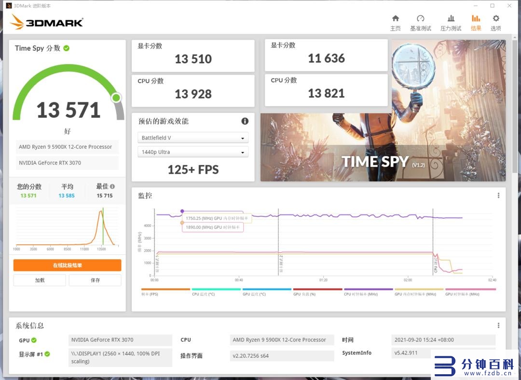Click the 加载 load button
Screen dimensions: 521x380
click(40, 280)
